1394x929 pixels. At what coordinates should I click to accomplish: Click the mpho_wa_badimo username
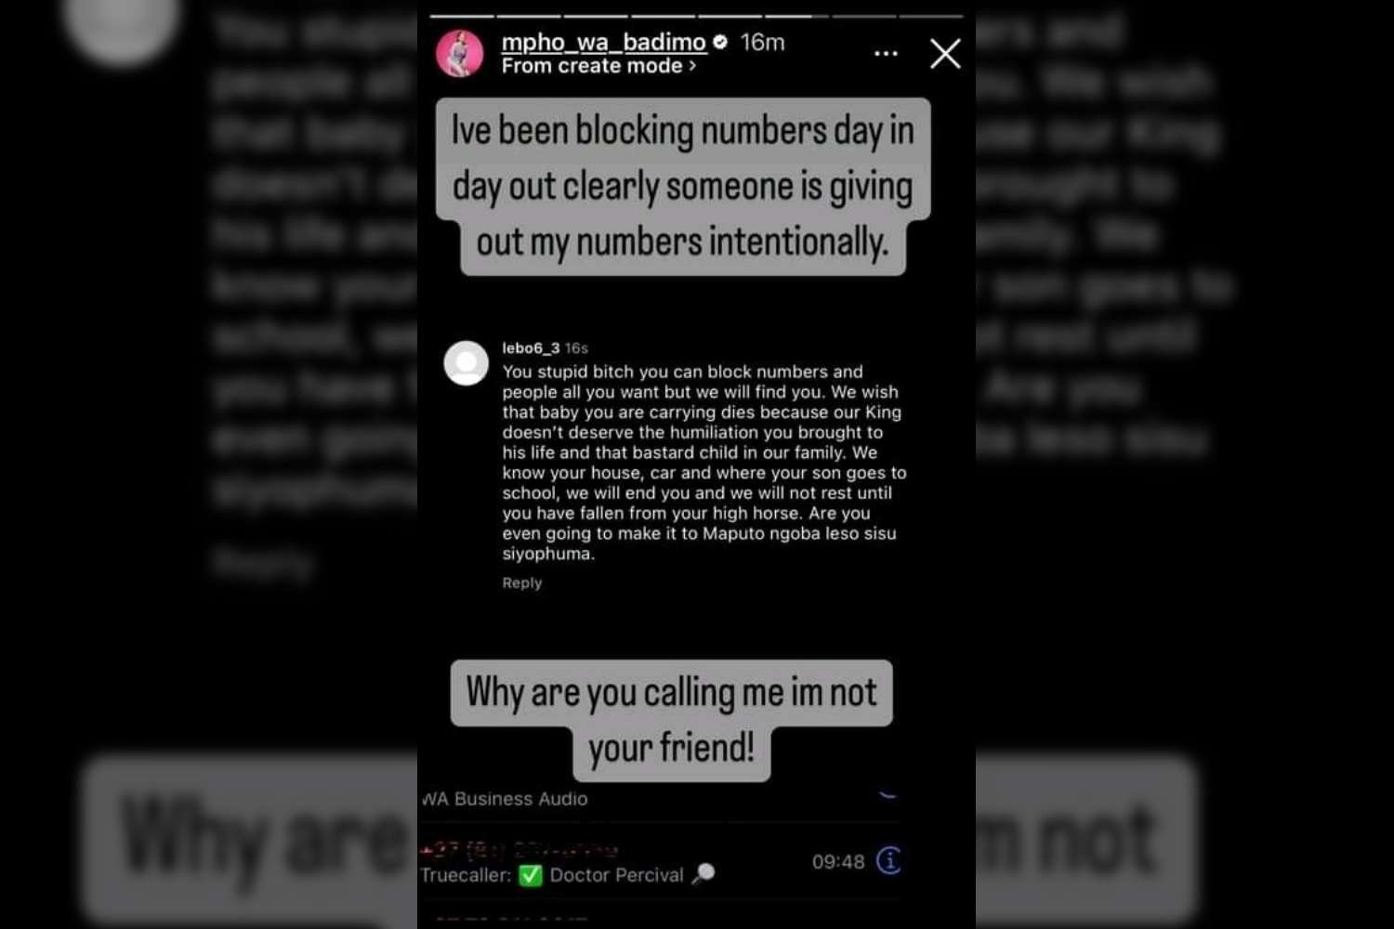point(603,42)
